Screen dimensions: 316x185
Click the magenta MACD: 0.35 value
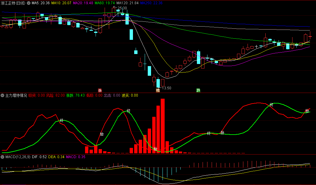coord(76,157)
